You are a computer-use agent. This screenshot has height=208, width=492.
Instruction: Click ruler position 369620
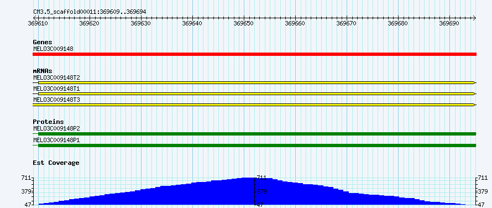click(90, 23)
